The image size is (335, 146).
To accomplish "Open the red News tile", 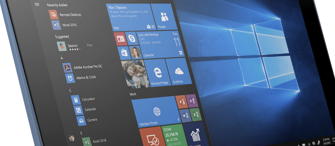I will click(x=120, y=39).
